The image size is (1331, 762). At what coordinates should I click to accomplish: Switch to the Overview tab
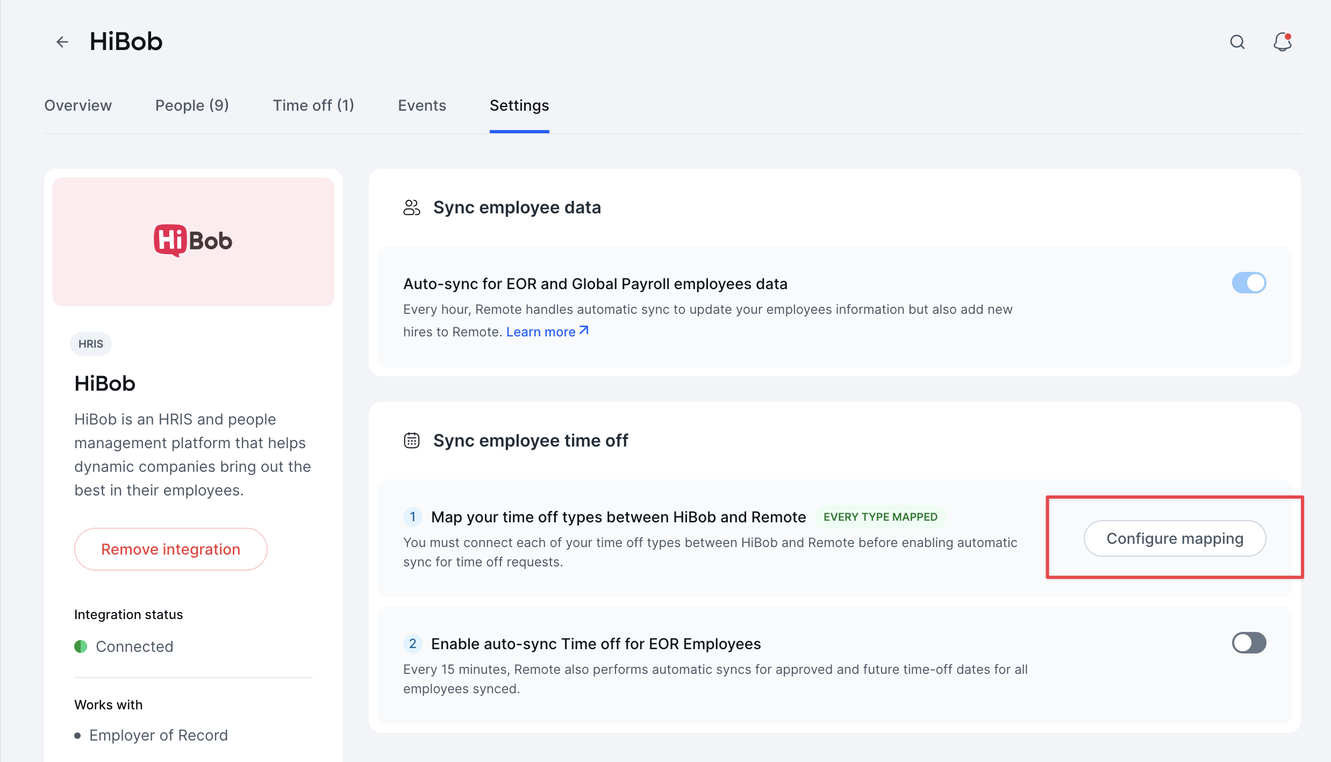point(78,105)
